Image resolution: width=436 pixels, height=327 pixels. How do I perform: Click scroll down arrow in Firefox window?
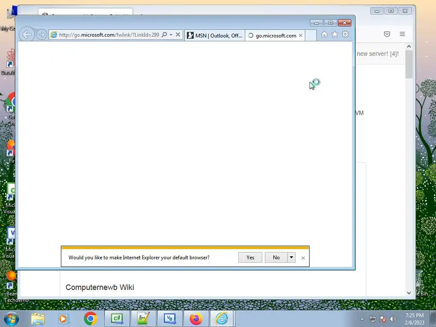point(409,293)
